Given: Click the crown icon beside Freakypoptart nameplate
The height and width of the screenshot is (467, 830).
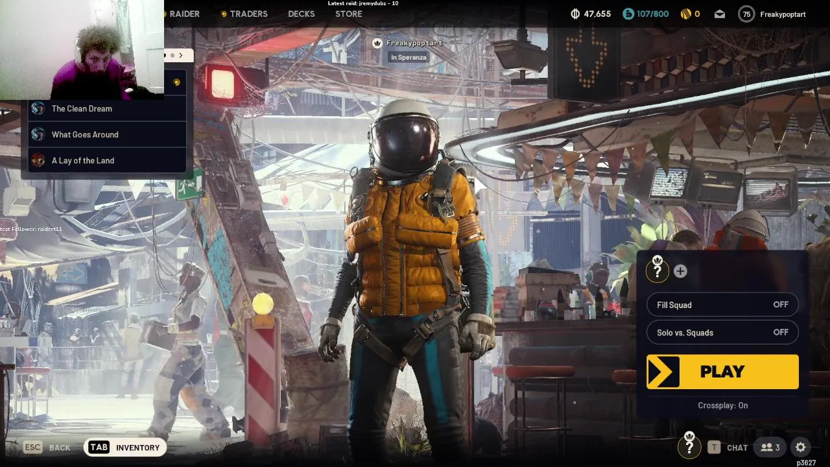Looking at the screenshot, I should pyautogui.click(x=377, y=43).
